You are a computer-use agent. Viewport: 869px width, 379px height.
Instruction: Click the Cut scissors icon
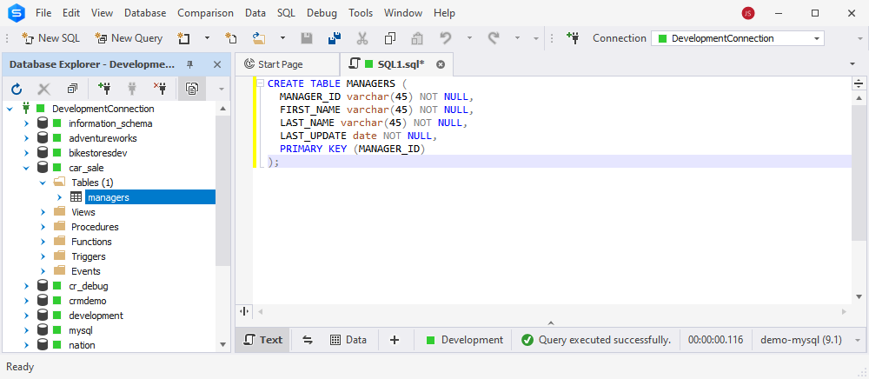[362, 38]
